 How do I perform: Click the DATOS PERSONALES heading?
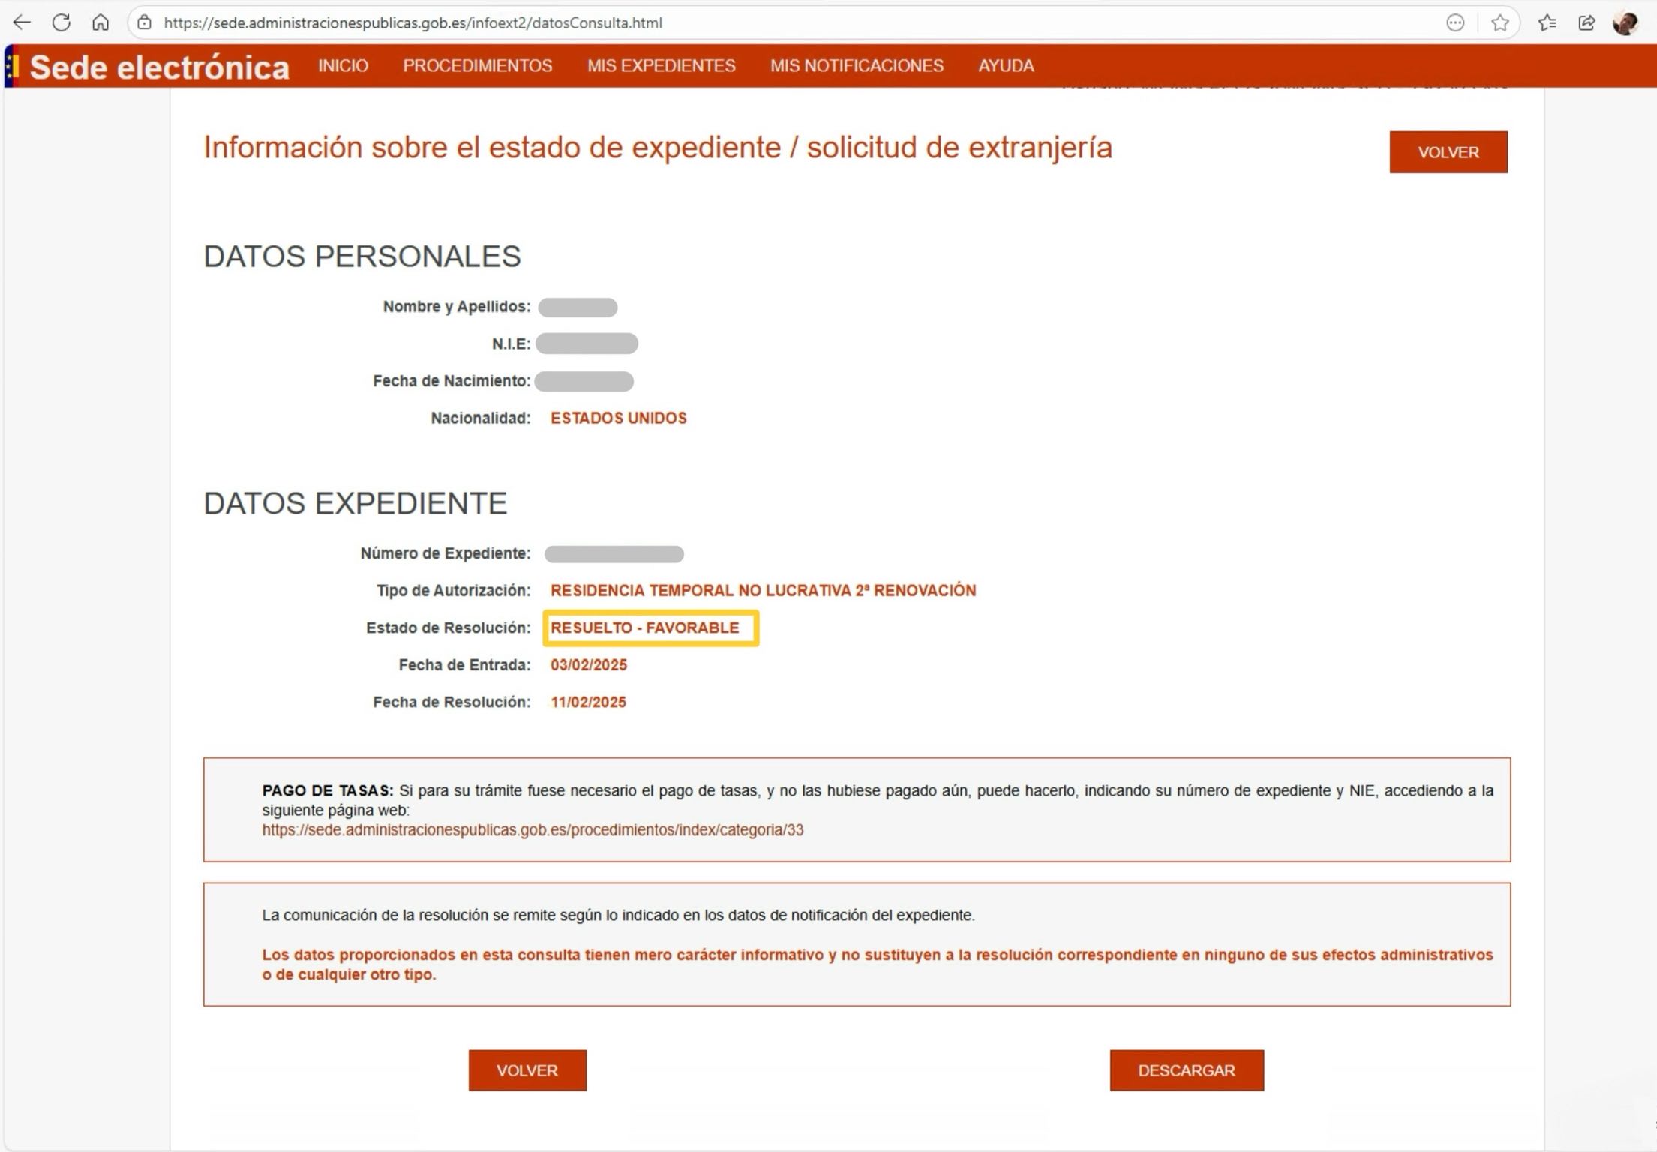click(x=362, y=256)
